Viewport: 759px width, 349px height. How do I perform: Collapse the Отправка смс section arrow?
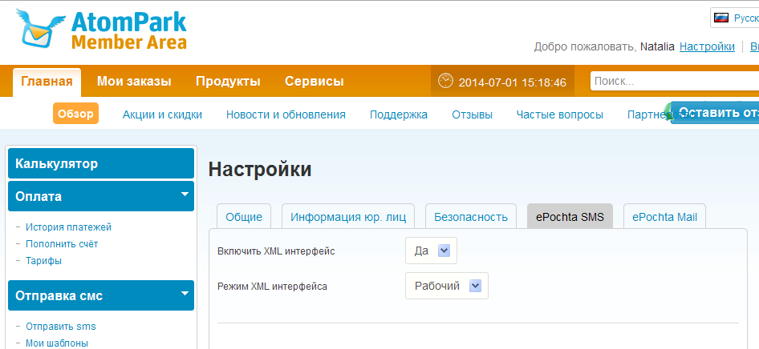click(185, 294)
